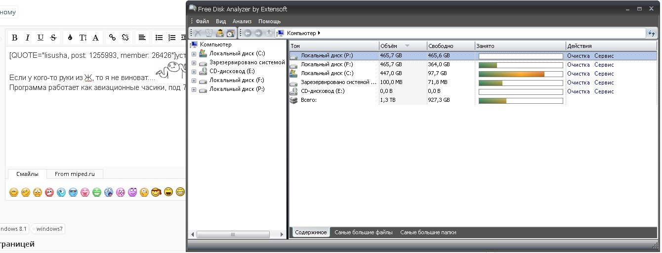Click the drive icon in Disk Analyzer toolbar

click(x=220, y=33)
